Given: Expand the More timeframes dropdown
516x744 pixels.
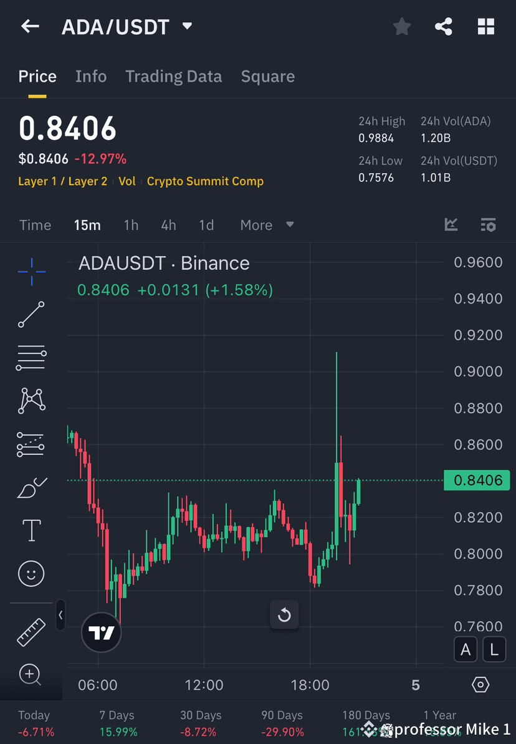Looking at the screenshot, I should pos(267,225).
